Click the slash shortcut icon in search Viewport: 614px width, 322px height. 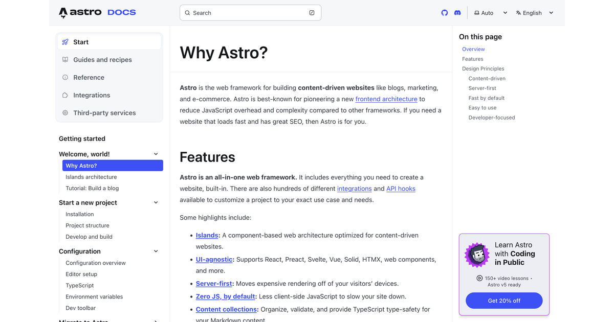(x=312, y=13)
